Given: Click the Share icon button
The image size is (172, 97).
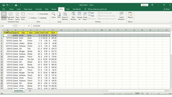Looking at the screenshot, I should click(x=167, y=9).
